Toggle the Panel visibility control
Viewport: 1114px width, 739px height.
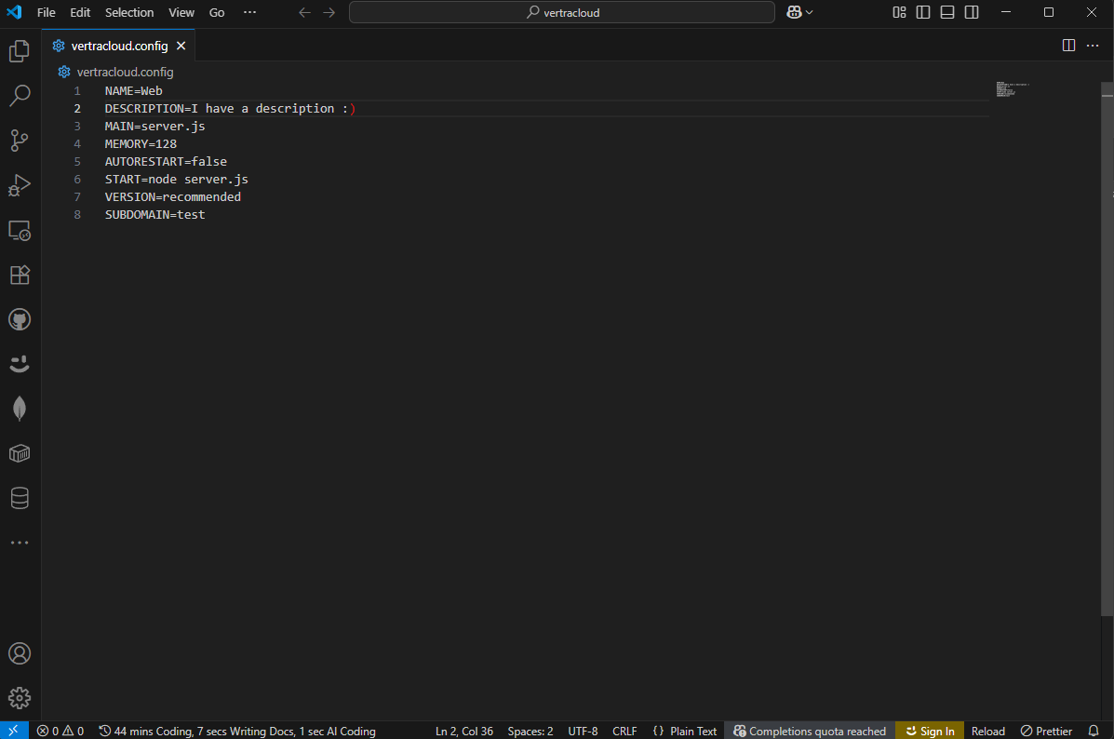pyautogui.click(x=946, y=12)
